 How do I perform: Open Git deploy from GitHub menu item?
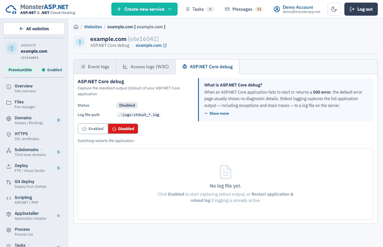34,184
